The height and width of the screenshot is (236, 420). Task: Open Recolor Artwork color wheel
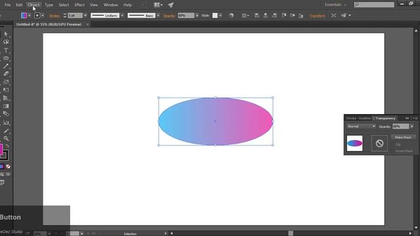tap(231, 16)
